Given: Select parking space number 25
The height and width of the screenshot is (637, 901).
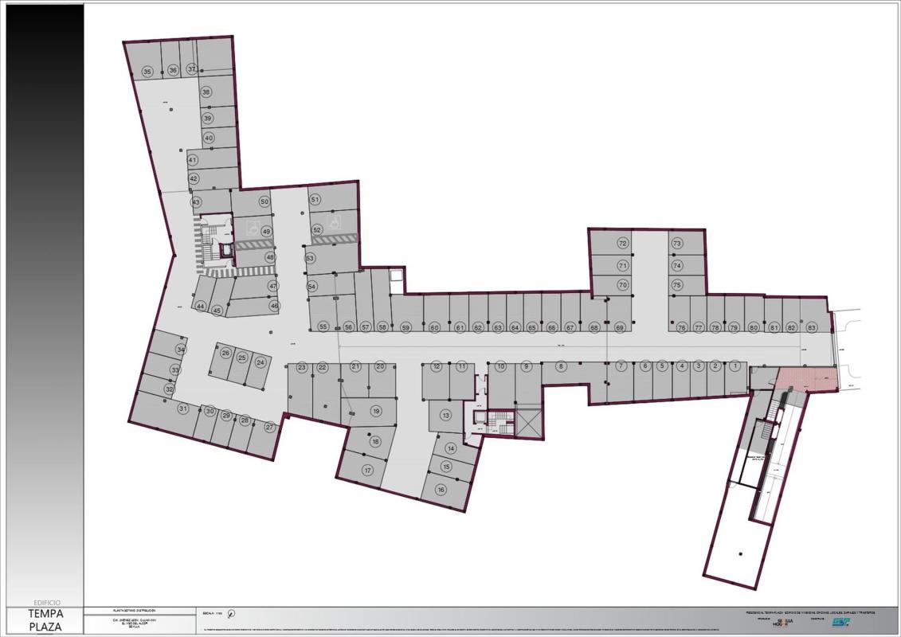Looking at the screenshot, I should click(242, 358).
